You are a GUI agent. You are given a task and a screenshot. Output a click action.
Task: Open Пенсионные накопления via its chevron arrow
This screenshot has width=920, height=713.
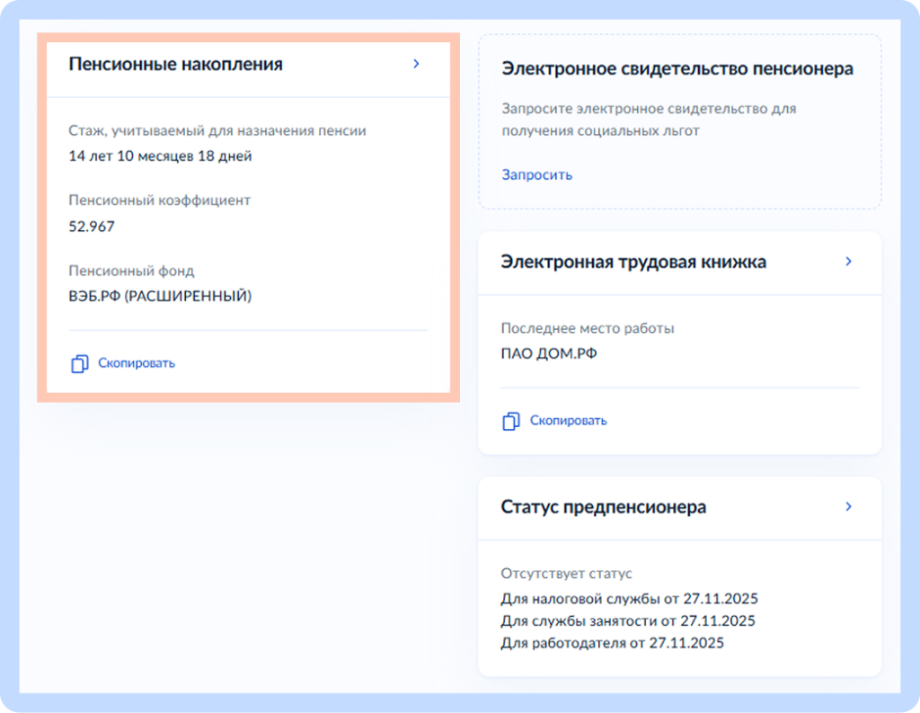[415, 64]
